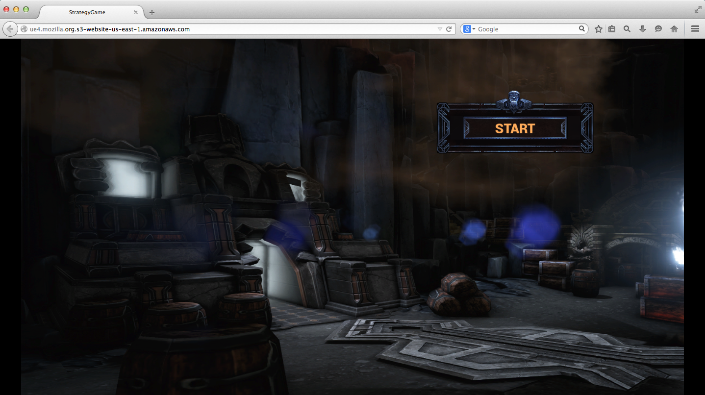
Task: Click the magnifier icon in the toolbar
Action: pyautogui.click(x=627, y=29)
